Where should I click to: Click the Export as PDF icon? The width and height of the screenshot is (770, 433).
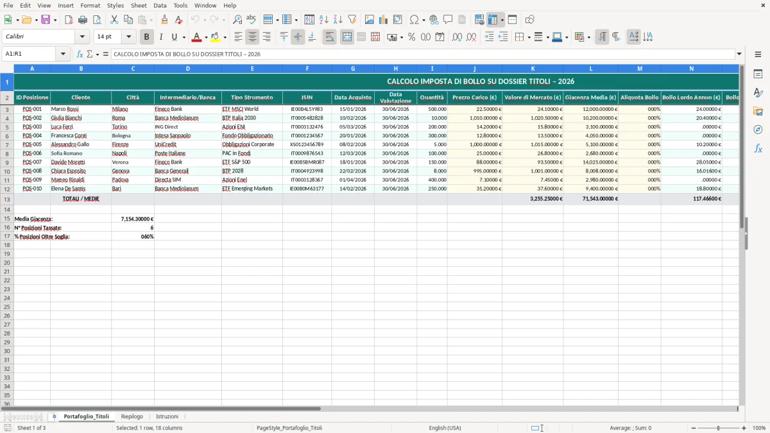coord(69,20)
